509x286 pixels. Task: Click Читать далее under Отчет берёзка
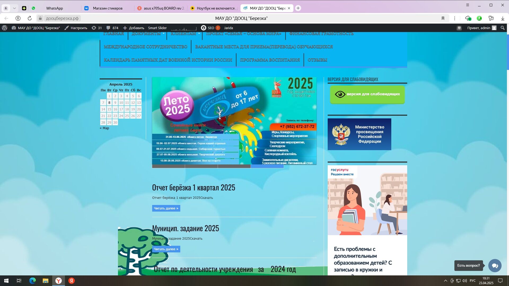[166, 208]
